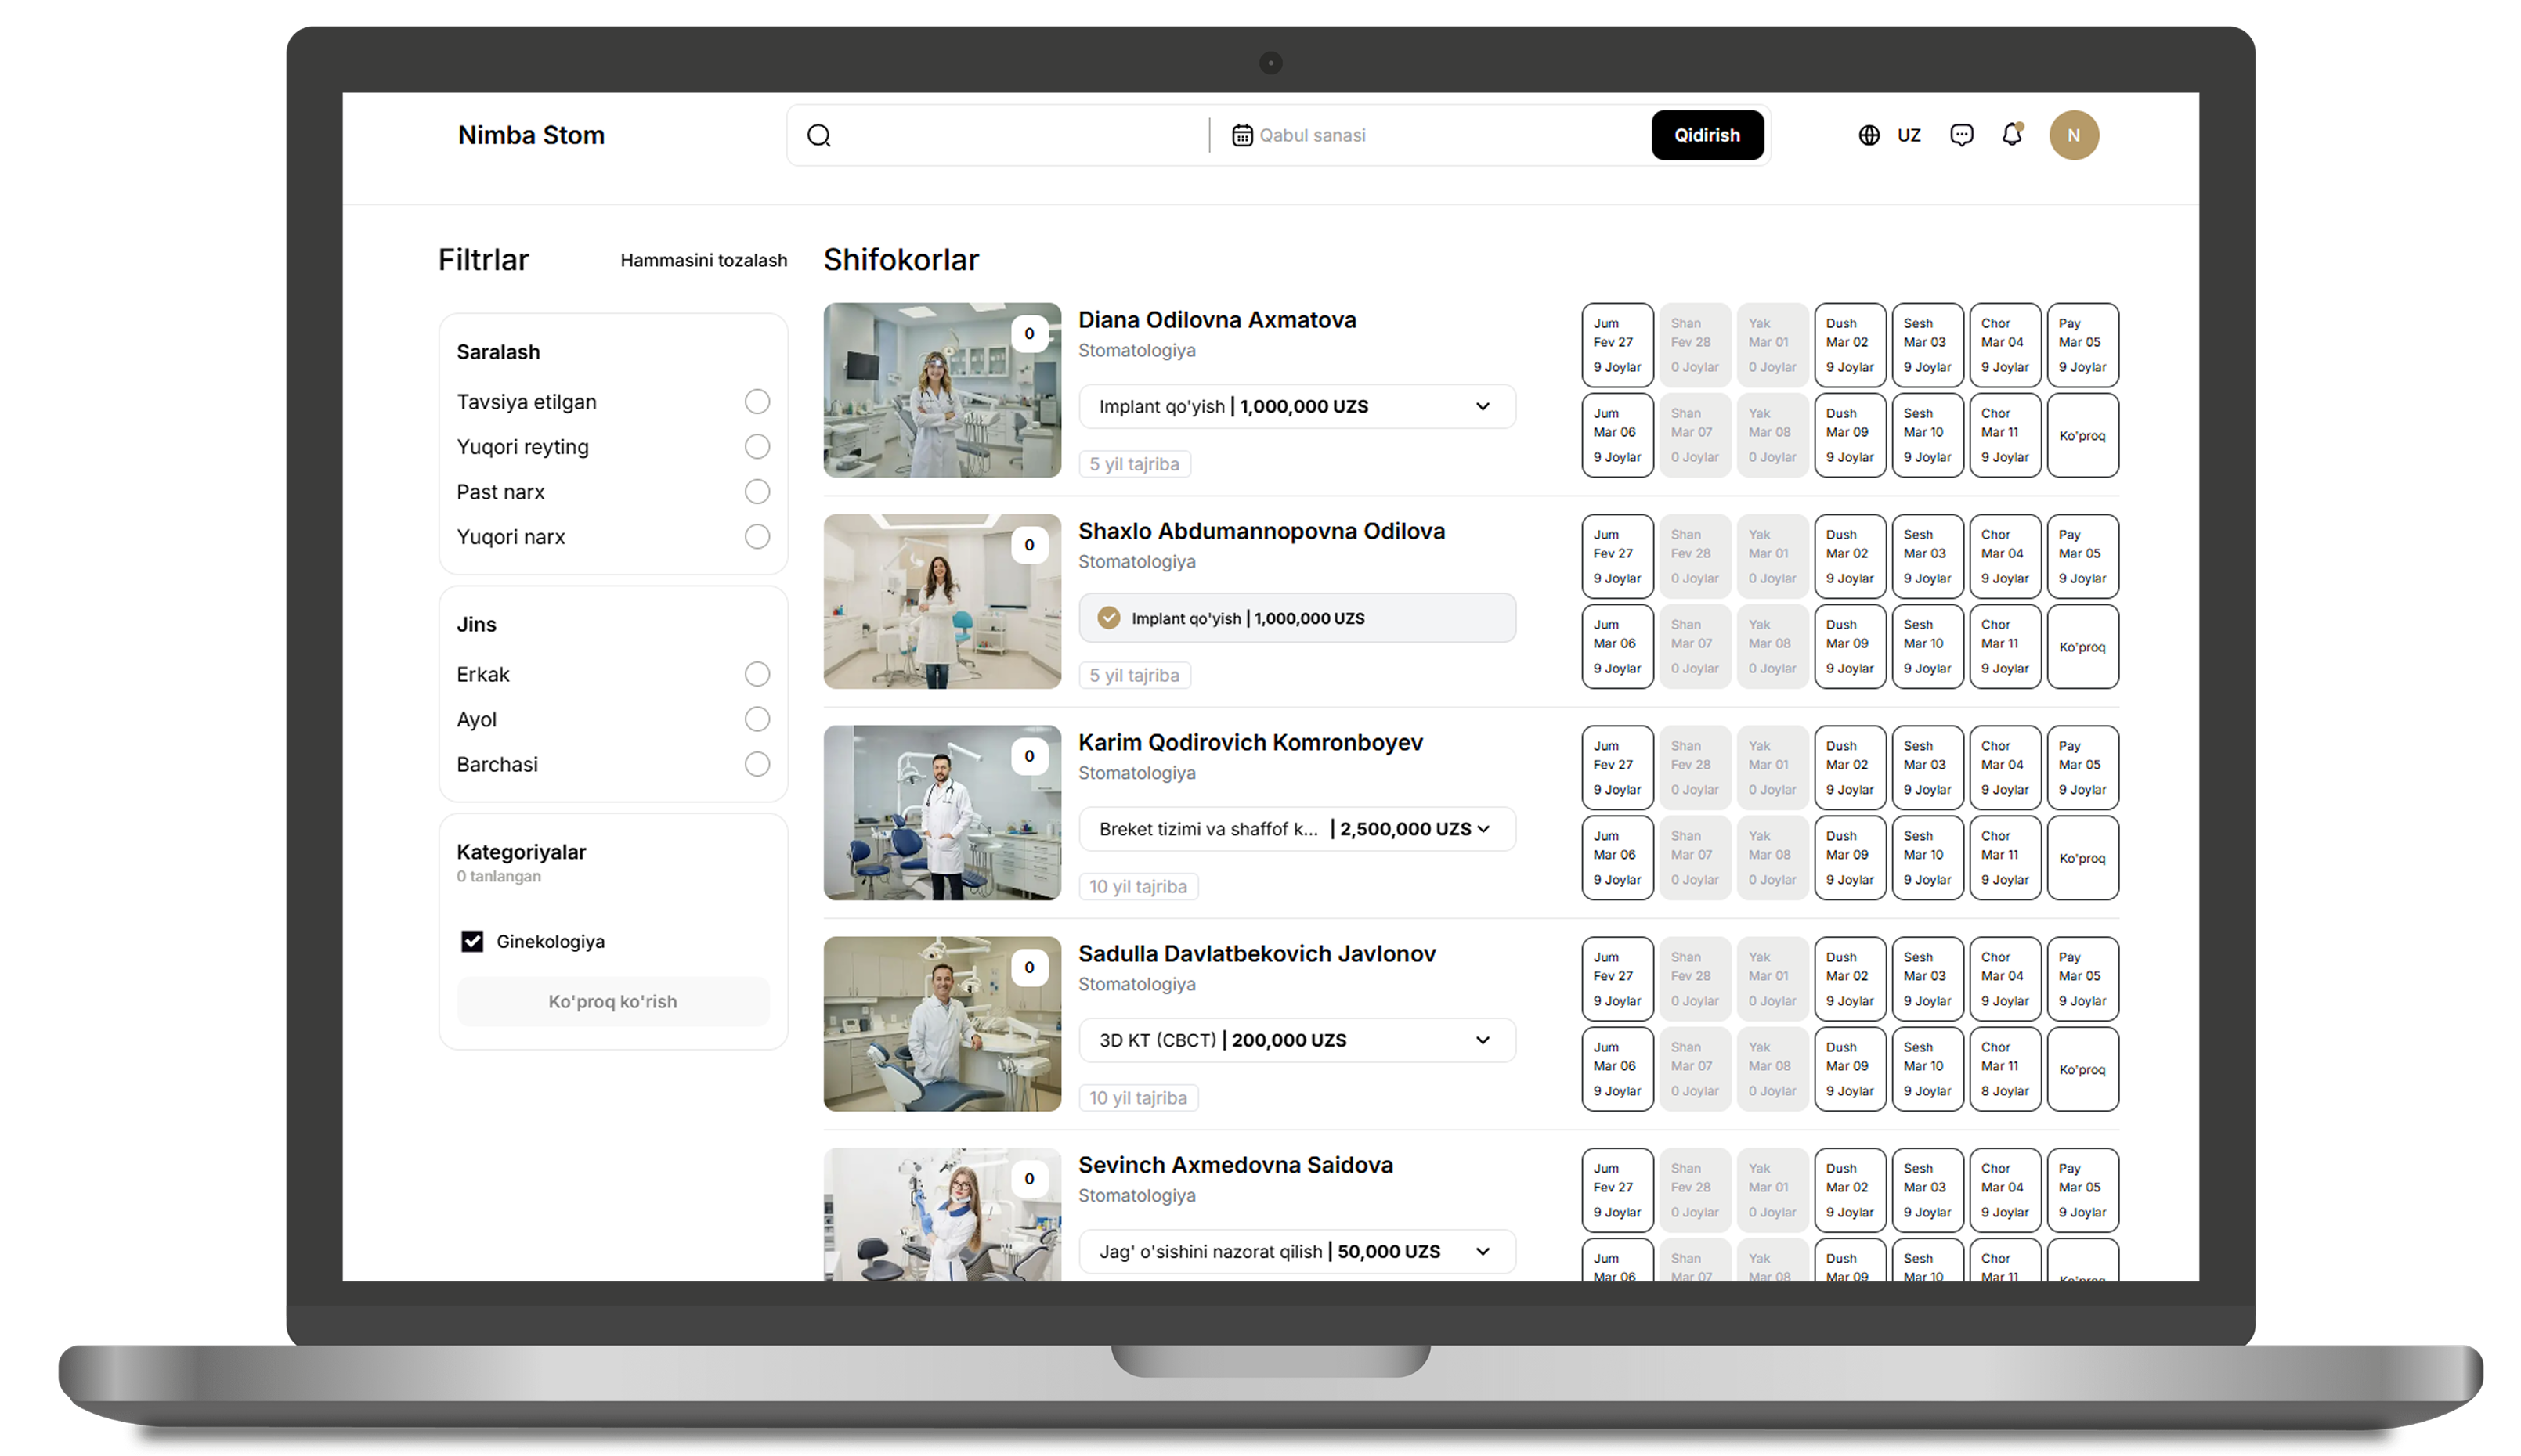Image resolution: width=2521 pixels, height=1456 pixels.
Task: Click the calendar icon for Qabul sanasi
Action: (1241, 135)
